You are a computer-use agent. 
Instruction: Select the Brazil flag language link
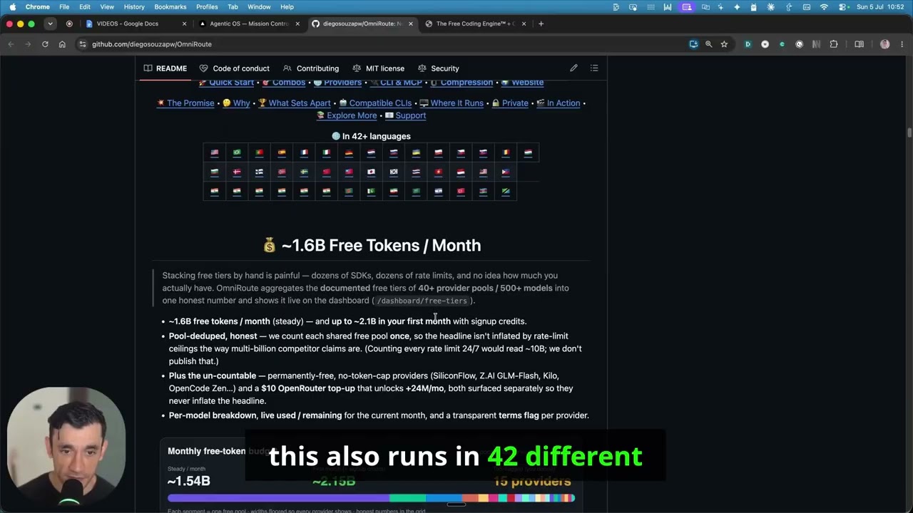click(x=237, y=152)
